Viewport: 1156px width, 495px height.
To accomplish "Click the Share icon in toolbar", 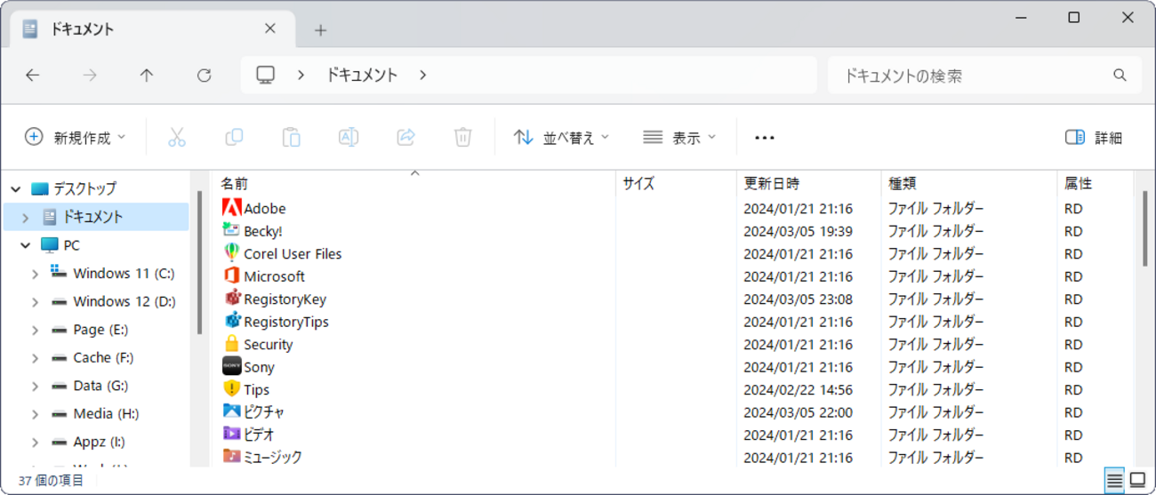I will click(x=405, y=137).
